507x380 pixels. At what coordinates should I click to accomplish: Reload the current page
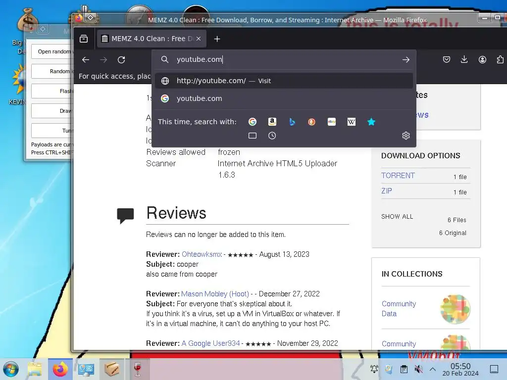click(x=121, y=60)
